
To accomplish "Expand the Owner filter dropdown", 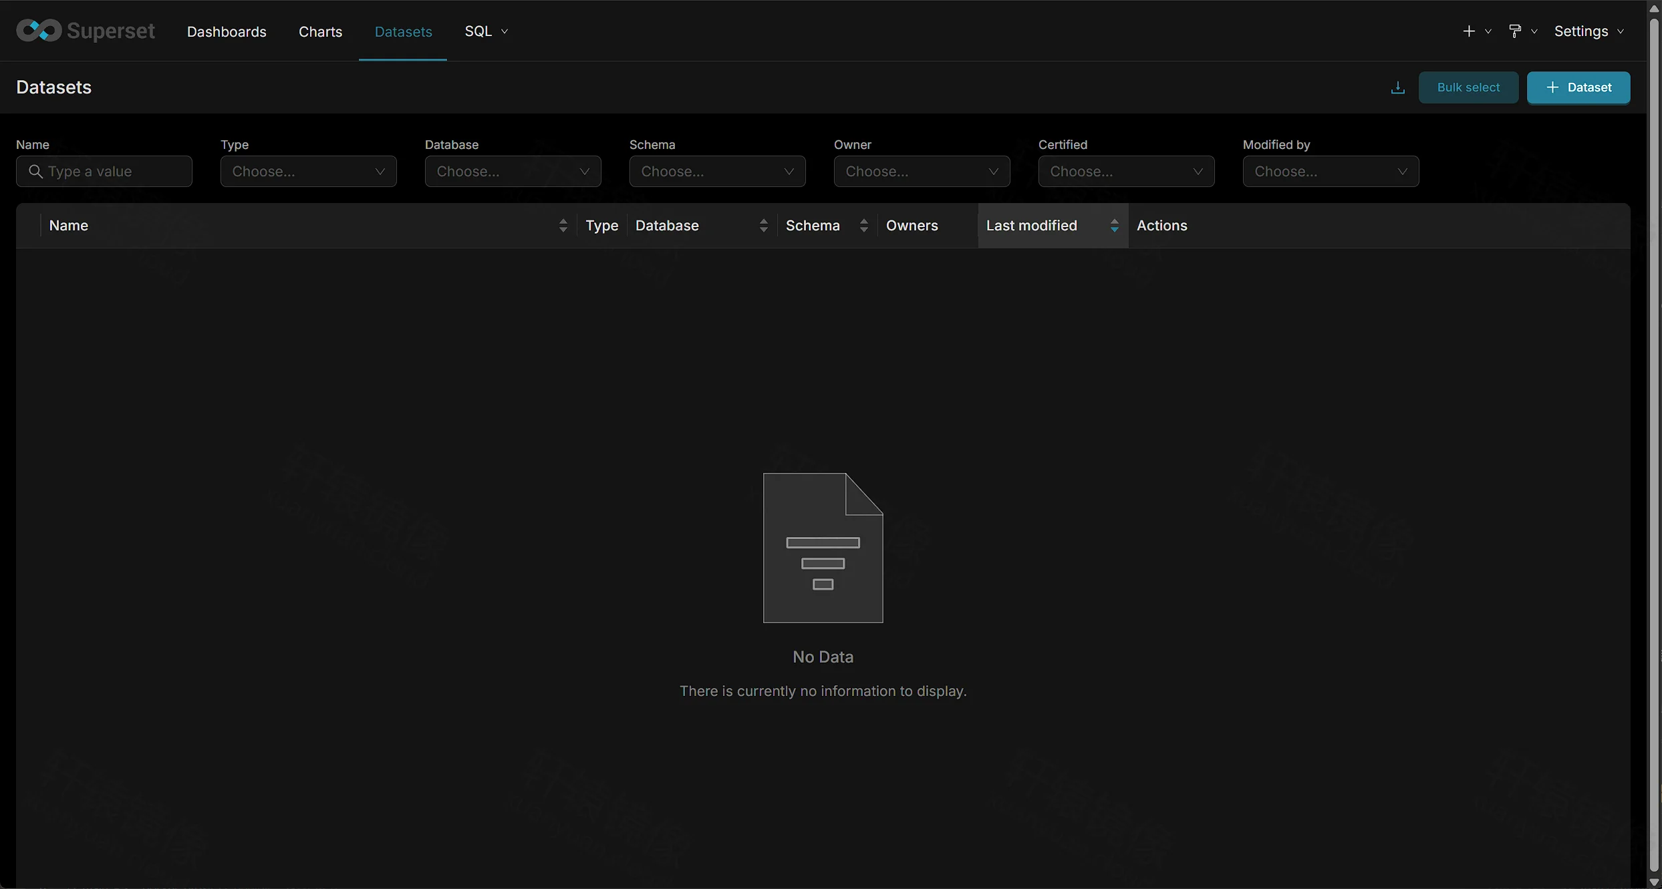I will [x=922, y=172].
